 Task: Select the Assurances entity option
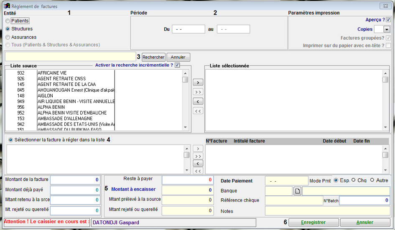pos(8,37)
